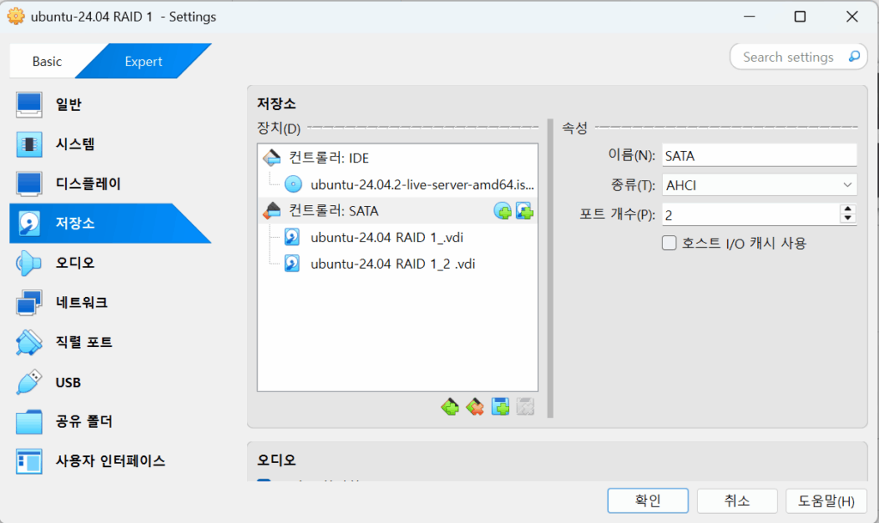Click the 이름(N) name field containing SATA
The width and height of the screenshot is (879, 523).
(x=759, y=155)
